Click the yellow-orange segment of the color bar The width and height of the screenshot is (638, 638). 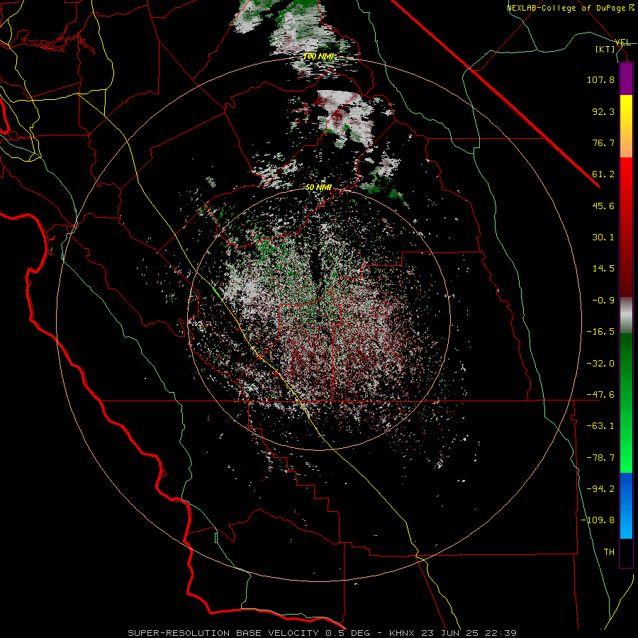click(x=626, y=126)
